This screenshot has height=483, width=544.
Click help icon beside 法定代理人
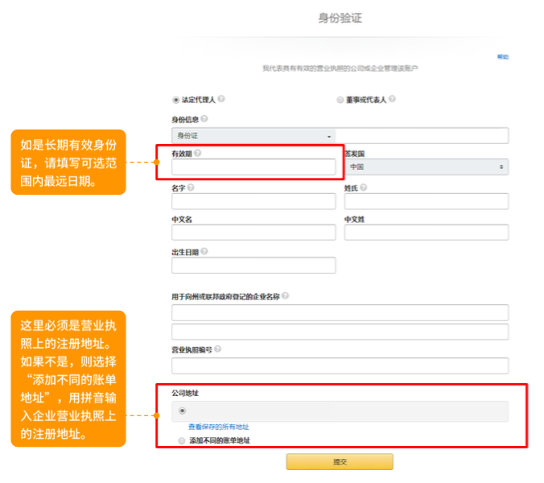pos(221,100)
